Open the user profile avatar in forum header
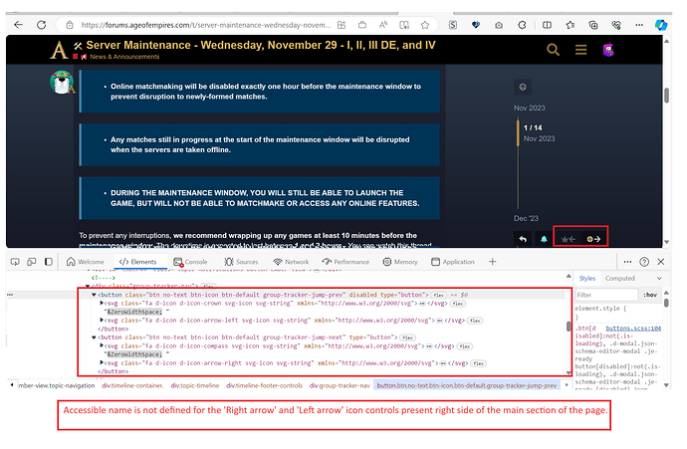 (x=608, y=50)
